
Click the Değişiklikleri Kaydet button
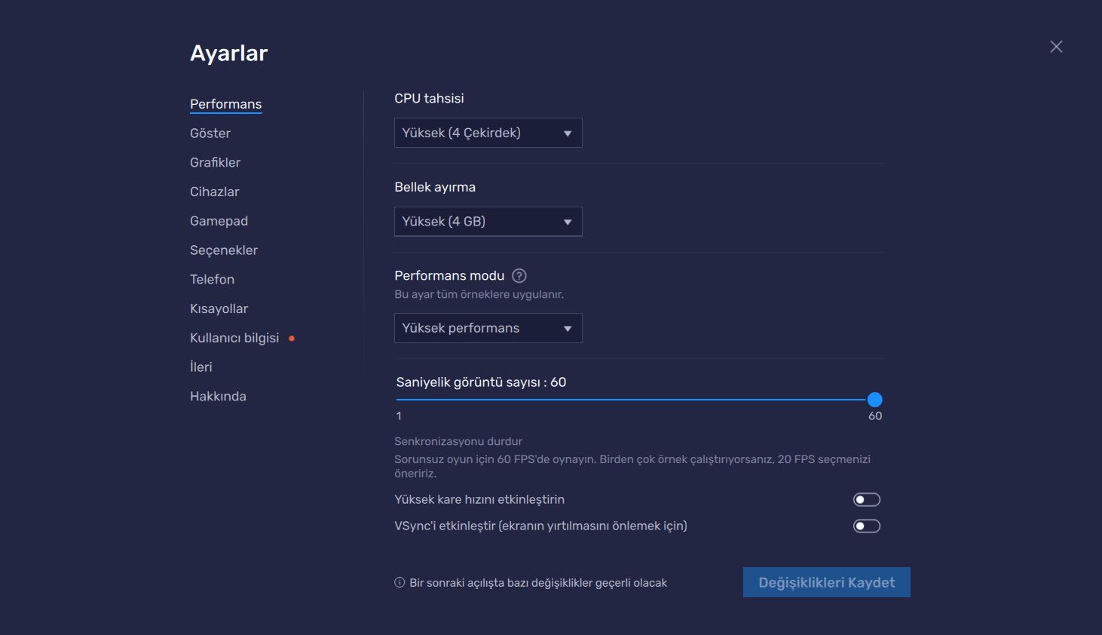pyautogui.click(x=827, y=582)
